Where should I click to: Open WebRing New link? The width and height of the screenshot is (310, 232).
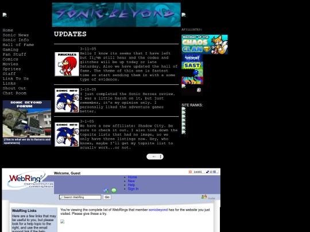coord(131,181)
